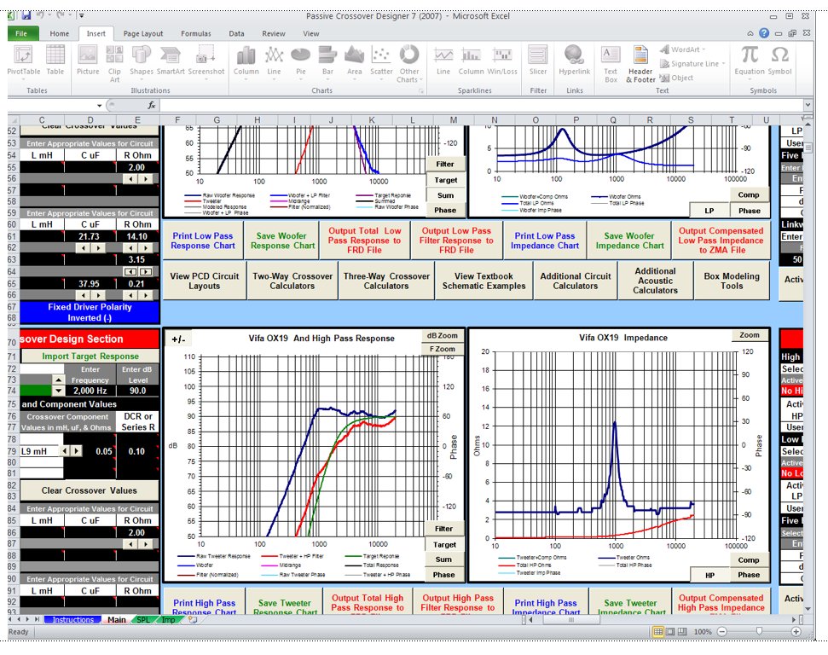The height and width of the screenshot is (655, 828).
Task: Click View Textbook Schematic Examples
Action: (x=483, y=281)
